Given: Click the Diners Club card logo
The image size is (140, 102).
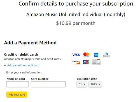Looking at the screenshot, I should click(106, 55).
